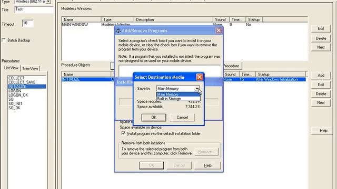Cancel the Select Destination Media dialog
337x189 pixels.
point(182,118)
